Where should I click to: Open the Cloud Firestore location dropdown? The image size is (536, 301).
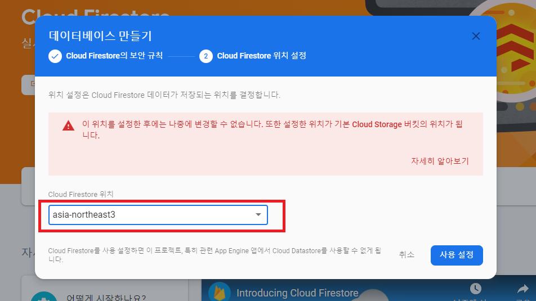(x=158, y=215)
